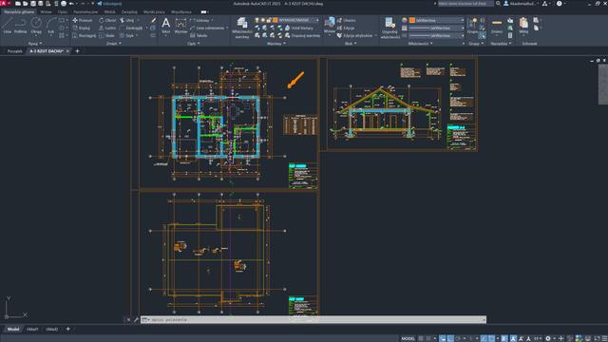Expand the Opis panel
This screenshot has height=342, width=608.
(194, 44)
